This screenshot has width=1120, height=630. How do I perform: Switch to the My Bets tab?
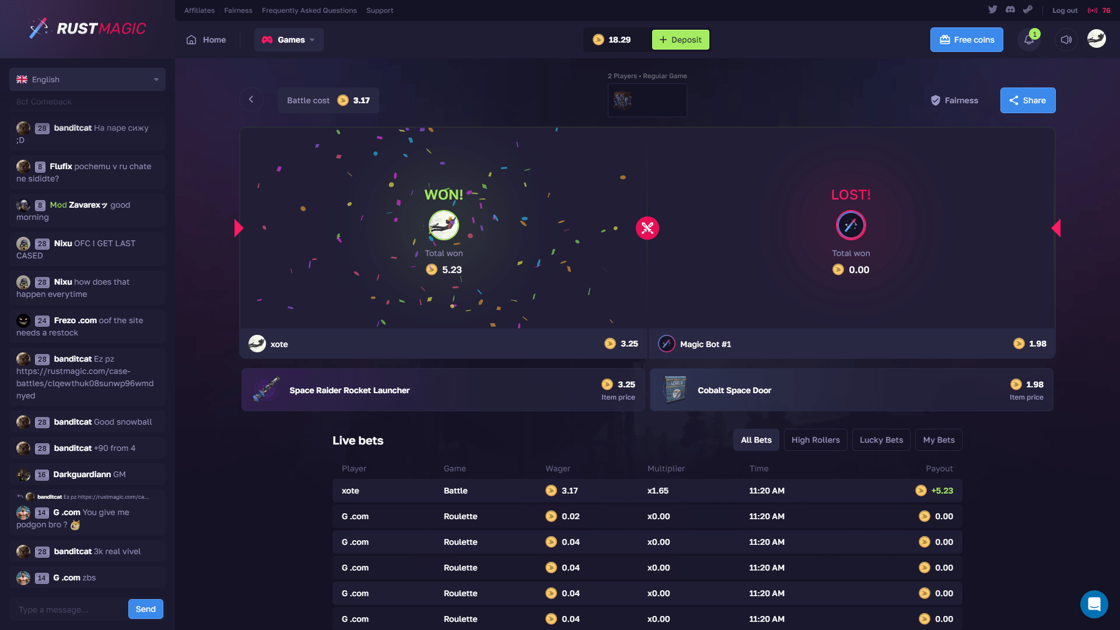tap(939, 440)
